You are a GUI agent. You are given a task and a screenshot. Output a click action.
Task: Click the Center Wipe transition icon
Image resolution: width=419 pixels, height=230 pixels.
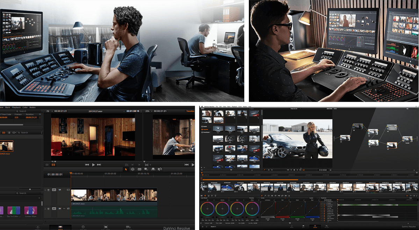pyautogui.click(x=30, y=210)
